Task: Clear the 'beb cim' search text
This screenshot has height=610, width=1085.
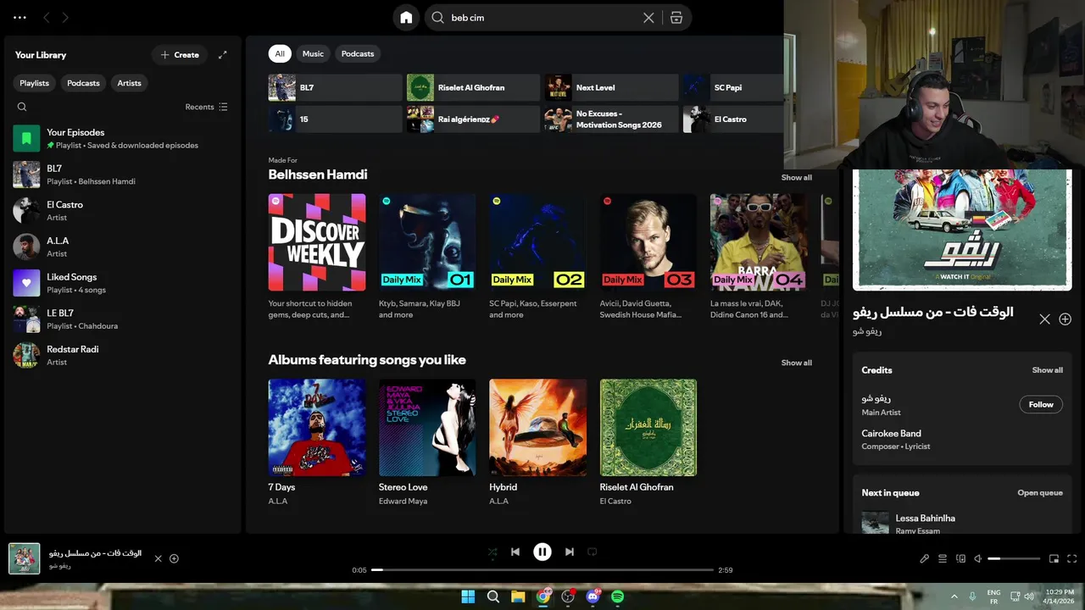Action: (x=648, y=18)
